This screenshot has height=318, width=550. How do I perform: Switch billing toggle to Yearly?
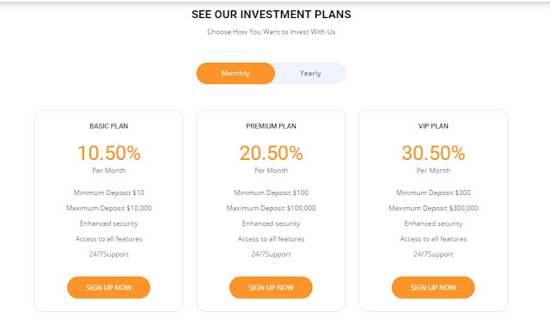(x=310, y=73)
